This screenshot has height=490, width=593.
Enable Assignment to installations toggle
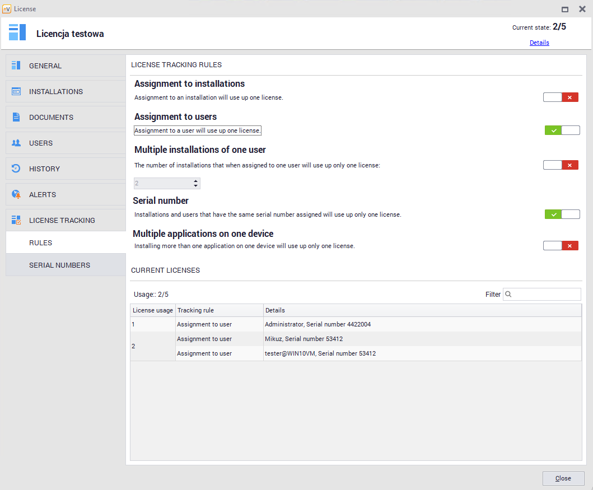pyautogui.click(x=561, y=97)
